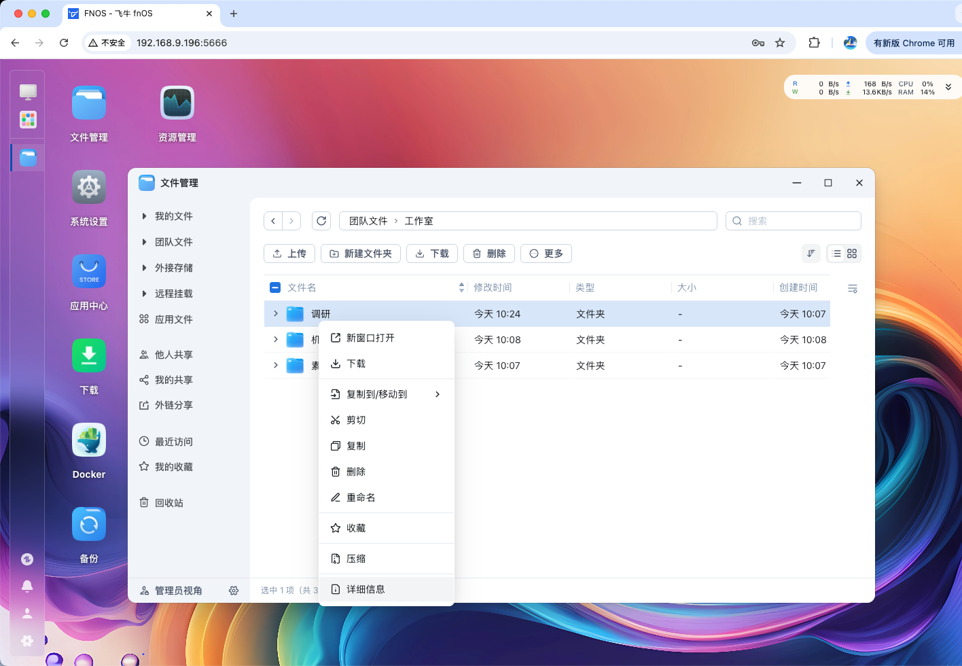Click the 新建文件夹 button
The height and width of the screenshot is (666, 962).
361,253
